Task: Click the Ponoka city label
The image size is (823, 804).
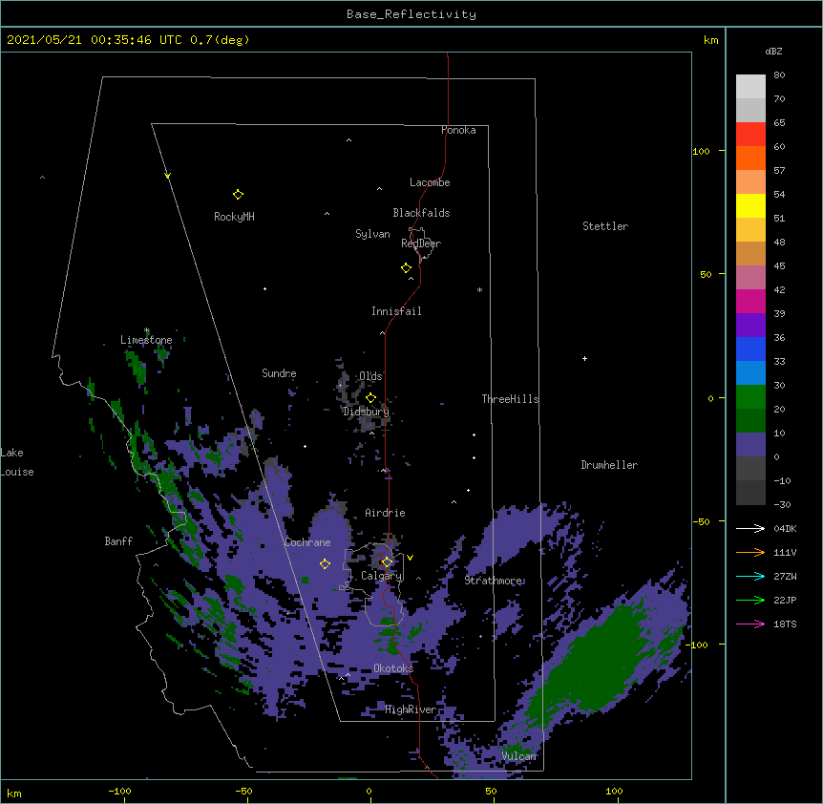Action: (458, 130)
